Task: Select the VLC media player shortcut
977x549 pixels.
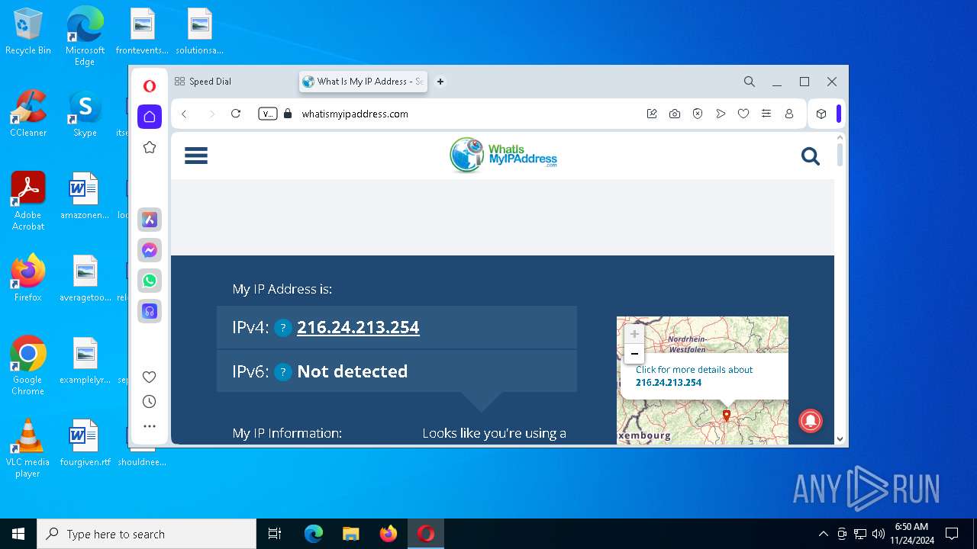Action: (28, 448)
